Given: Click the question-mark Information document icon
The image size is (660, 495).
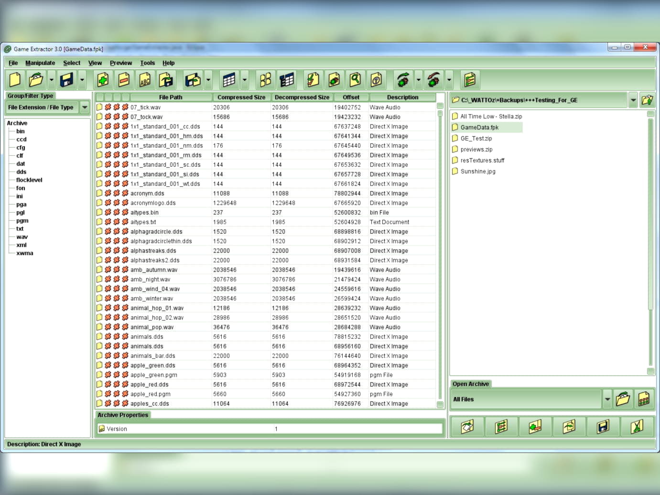Looking at the screenshot, I should 376,80.
